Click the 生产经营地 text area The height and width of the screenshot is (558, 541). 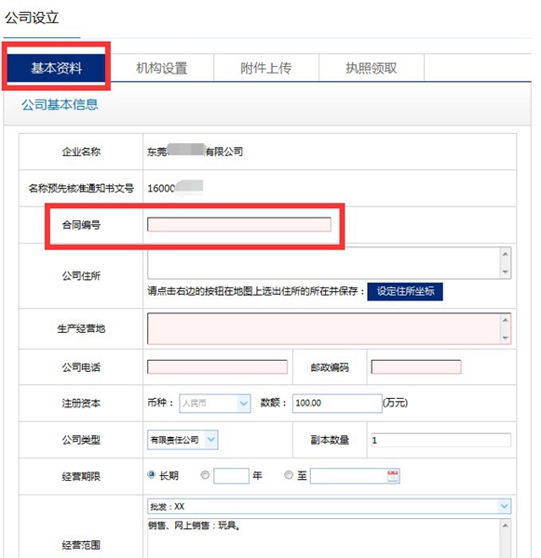point(324,329)
